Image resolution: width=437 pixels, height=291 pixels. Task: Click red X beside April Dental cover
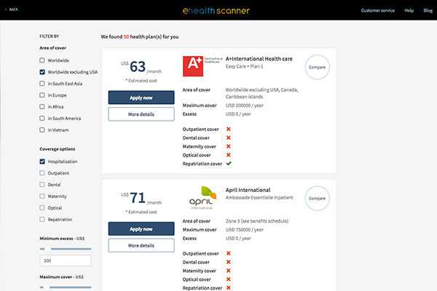pos(228,262)
